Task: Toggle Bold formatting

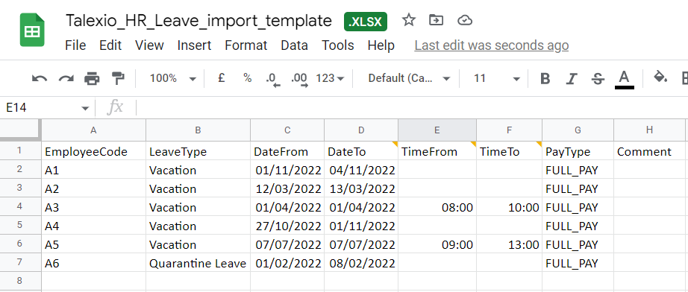Action: tap(545, 79)
